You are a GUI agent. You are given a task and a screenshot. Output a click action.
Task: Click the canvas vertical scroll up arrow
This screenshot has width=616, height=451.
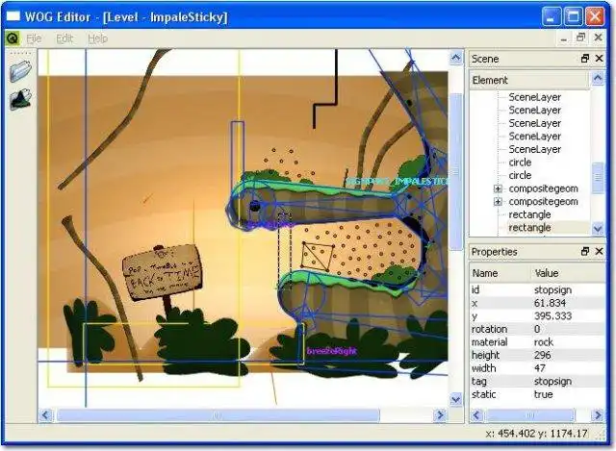tap(455, 58)
